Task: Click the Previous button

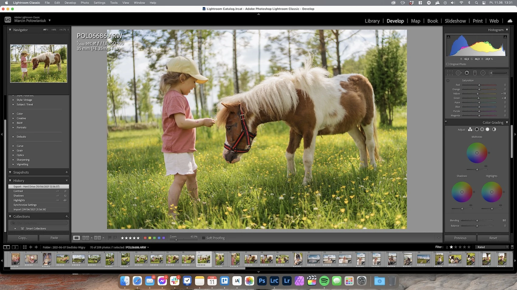Action: pyautogui.click(x=460, y=238)
